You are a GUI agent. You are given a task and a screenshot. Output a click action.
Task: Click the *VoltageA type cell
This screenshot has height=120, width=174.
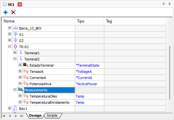pyautogui.click(x=90, y=72)
